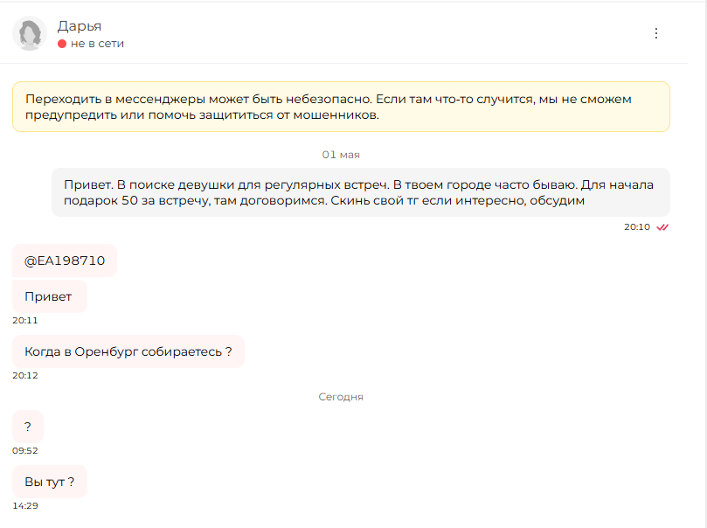Click the double-check read receipt icon

tap(662, 227)
